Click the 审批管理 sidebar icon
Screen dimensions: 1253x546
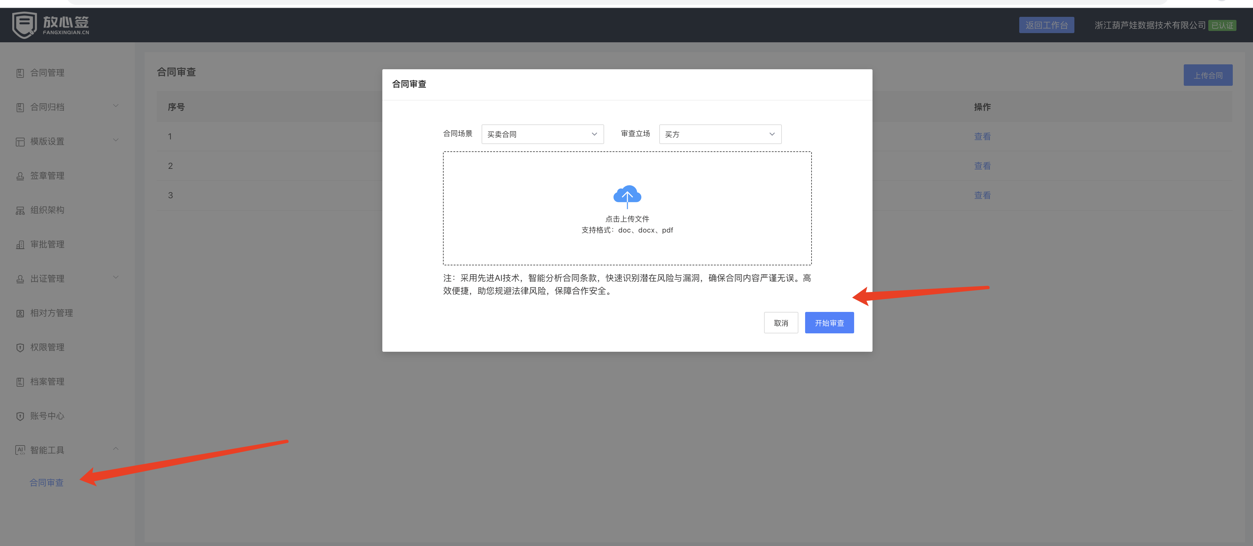(20, 244)
